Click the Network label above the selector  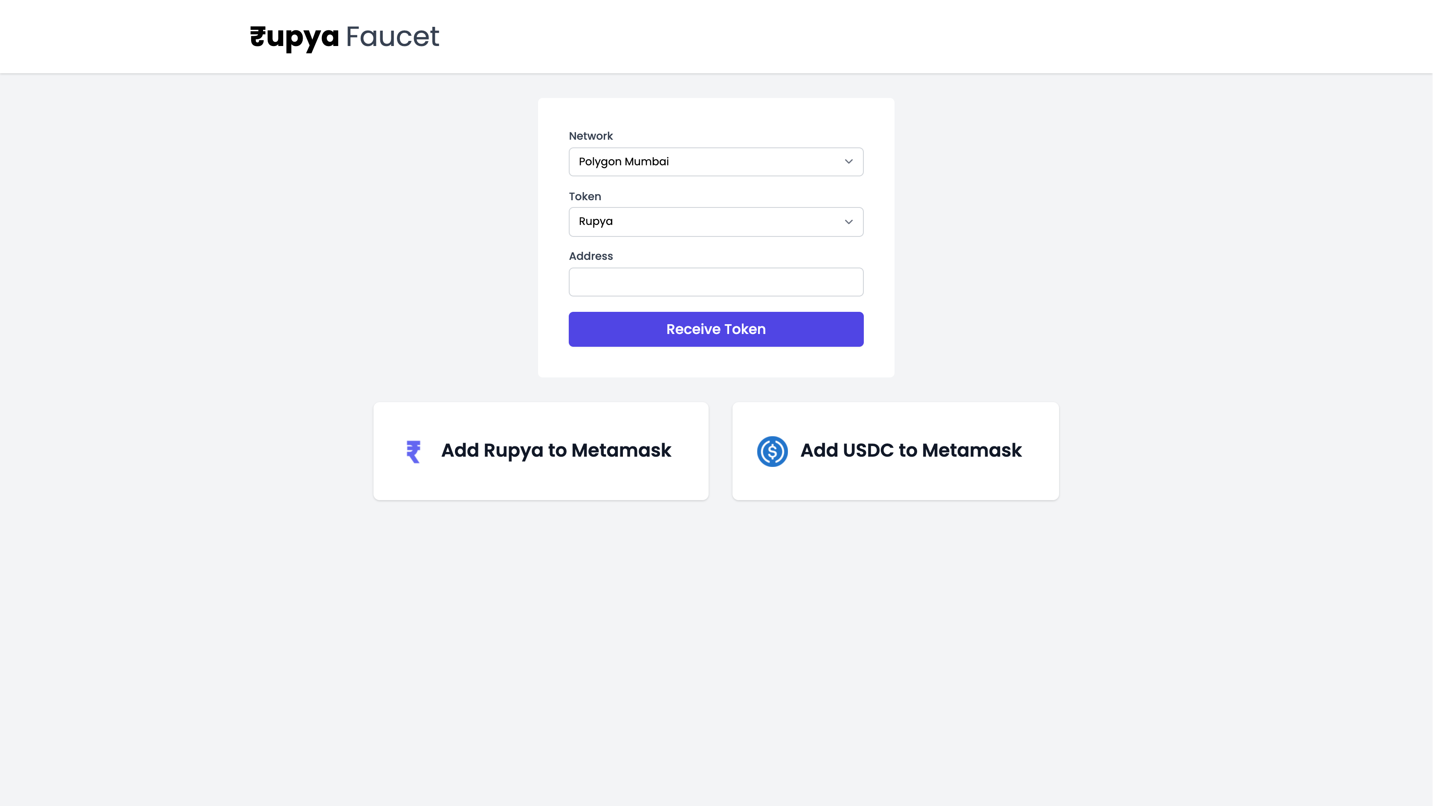point(591,135)
